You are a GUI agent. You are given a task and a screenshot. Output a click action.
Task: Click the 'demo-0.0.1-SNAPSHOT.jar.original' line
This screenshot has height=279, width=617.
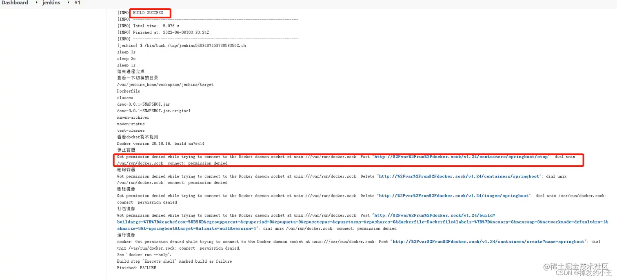tap(154, 111)
